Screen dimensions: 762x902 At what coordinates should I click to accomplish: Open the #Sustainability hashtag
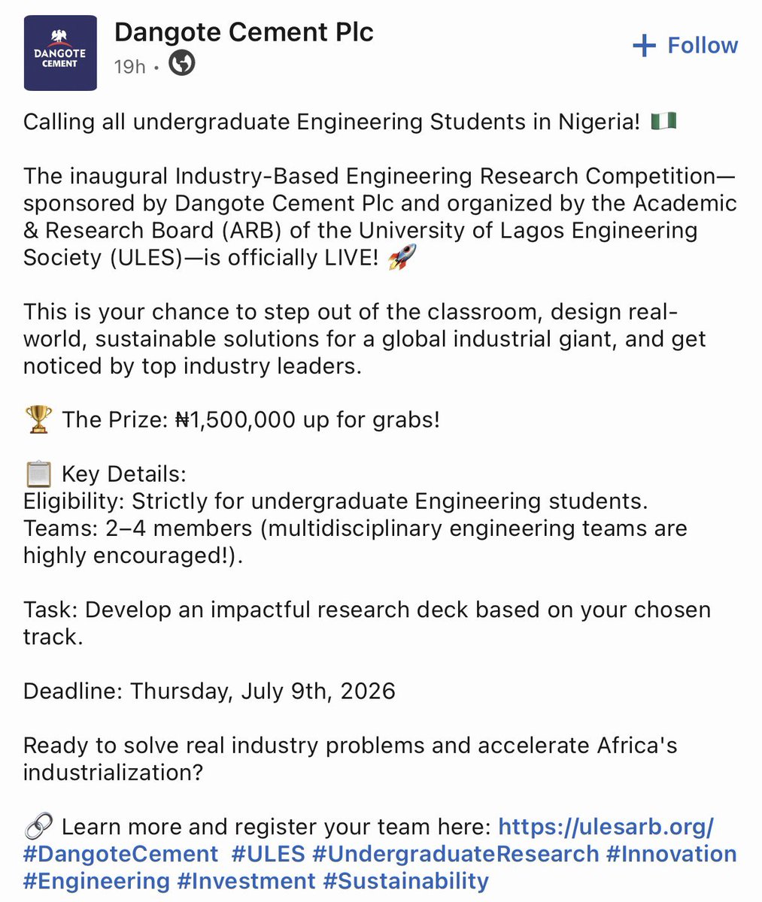pyautogui.click(x=406, y=881)
